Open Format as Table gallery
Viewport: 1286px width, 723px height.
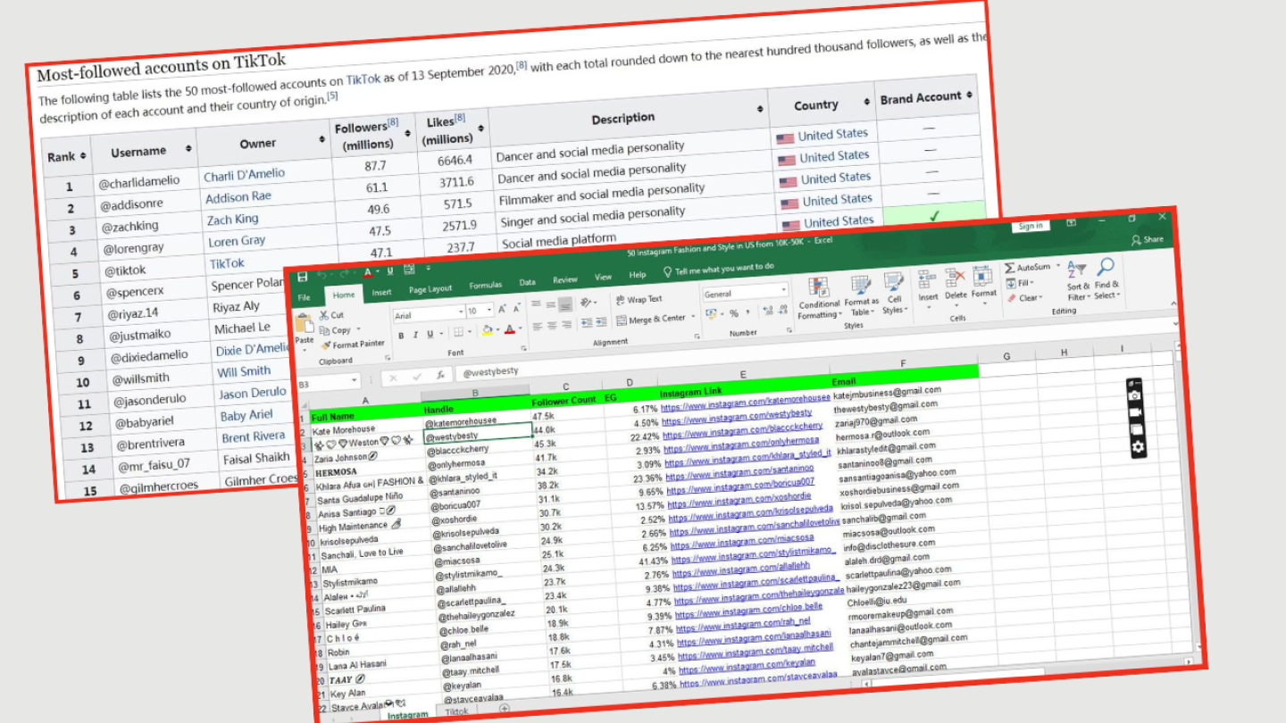click(860, 295)
